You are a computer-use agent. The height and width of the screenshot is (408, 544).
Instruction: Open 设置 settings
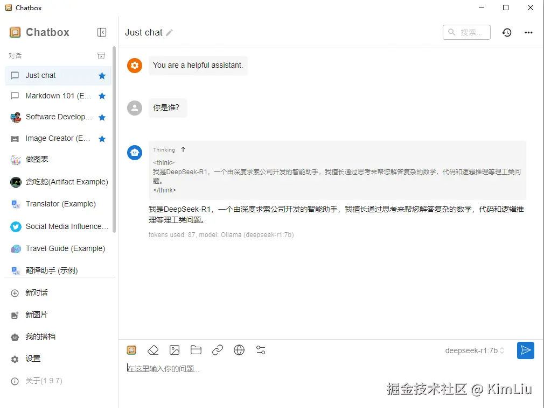tap(60, 359)
